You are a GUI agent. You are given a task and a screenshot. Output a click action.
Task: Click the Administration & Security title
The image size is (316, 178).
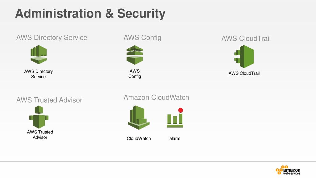[90, 14]
